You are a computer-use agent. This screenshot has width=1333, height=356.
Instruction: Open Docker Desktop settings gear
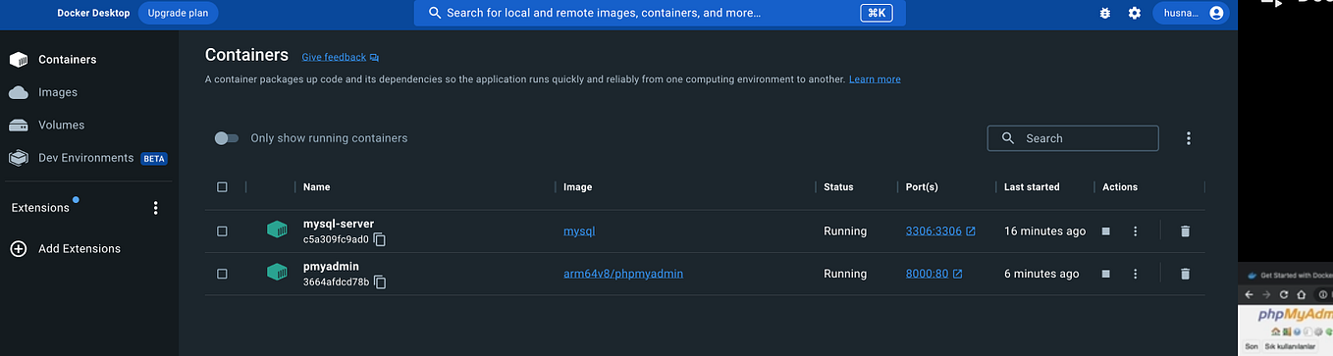point(1135,13)
